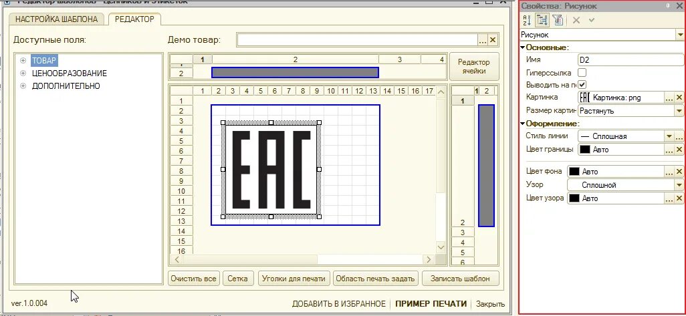The width and height of the screenshot is (686, 316).
Task: Open Цвет границы color chooser ellipsis
Action: tap(669, 150)
